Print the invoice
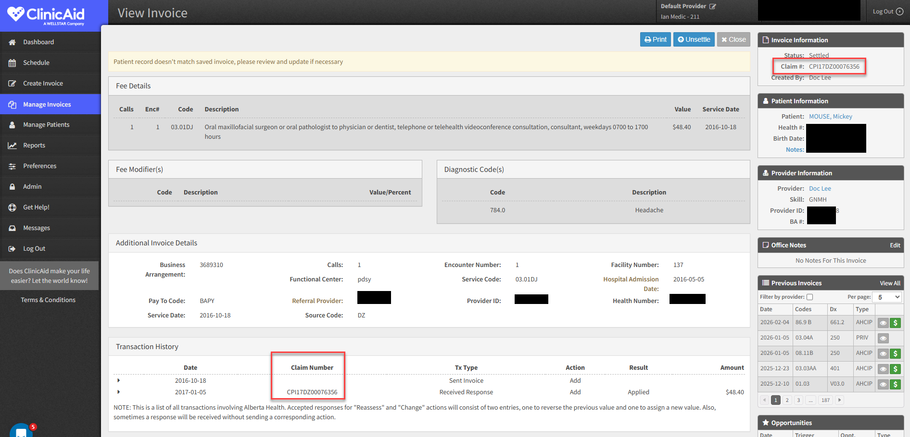The width and height of the screenshot is (910, 437). click(656, 39)
